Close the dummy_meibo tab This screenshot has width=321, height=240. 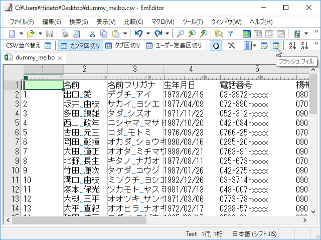click(x=60, y=58)
